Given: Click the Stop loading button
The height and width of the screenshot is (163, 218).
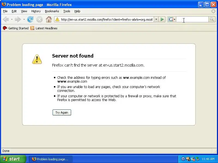Looking at the screenshot, I should pos(40,19).
